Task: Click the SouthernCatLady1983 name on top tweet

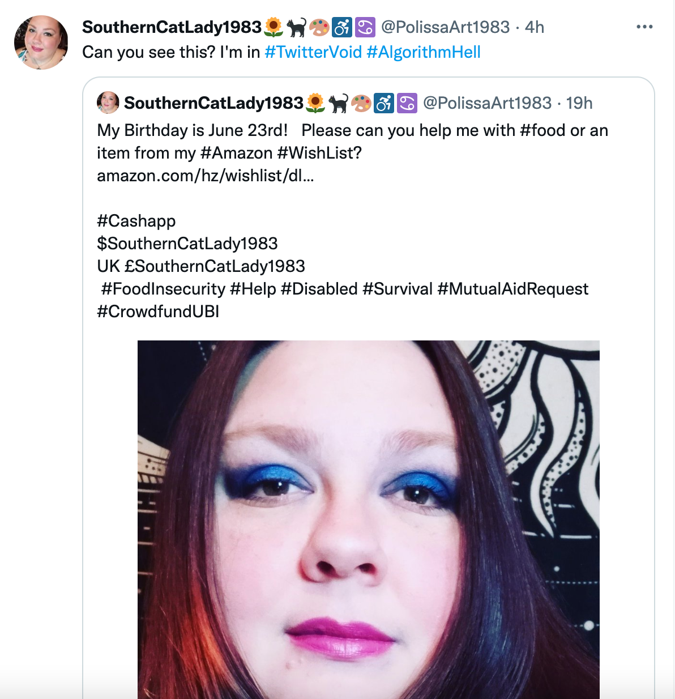Action: pos(172,27)
